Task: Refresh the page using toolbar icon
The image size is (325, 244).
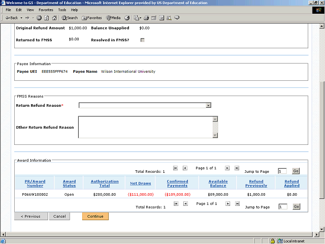Action: point(46,18)
